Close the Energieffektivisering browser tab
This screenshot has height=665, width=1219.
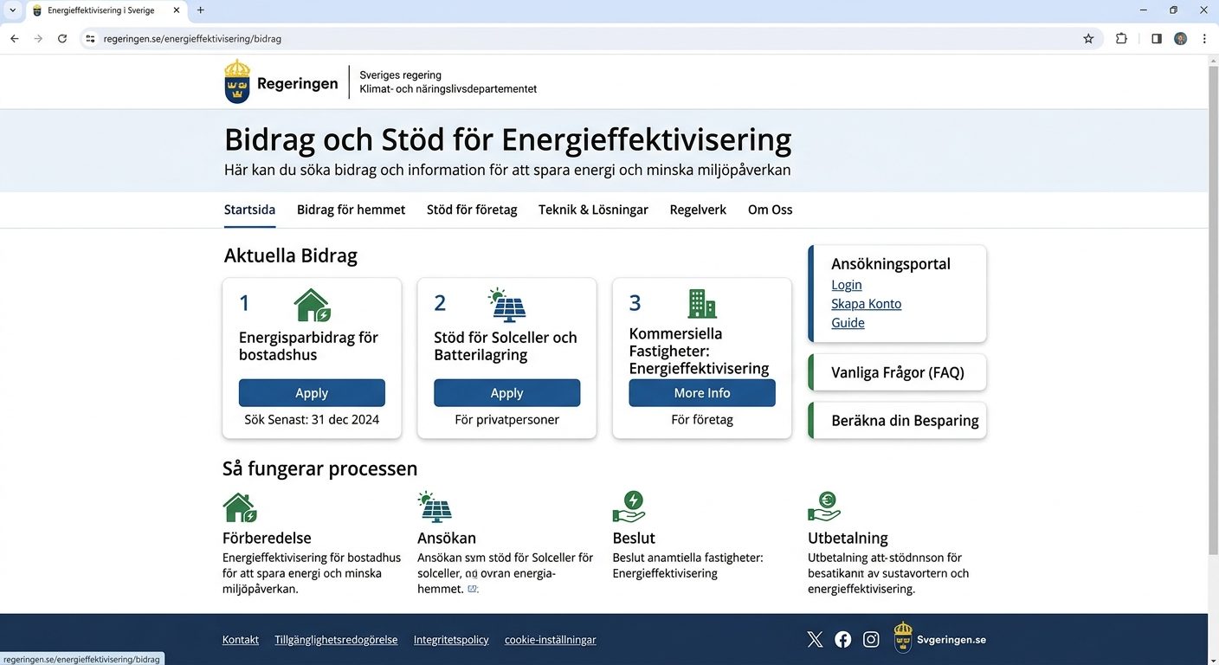coord(177,10)
